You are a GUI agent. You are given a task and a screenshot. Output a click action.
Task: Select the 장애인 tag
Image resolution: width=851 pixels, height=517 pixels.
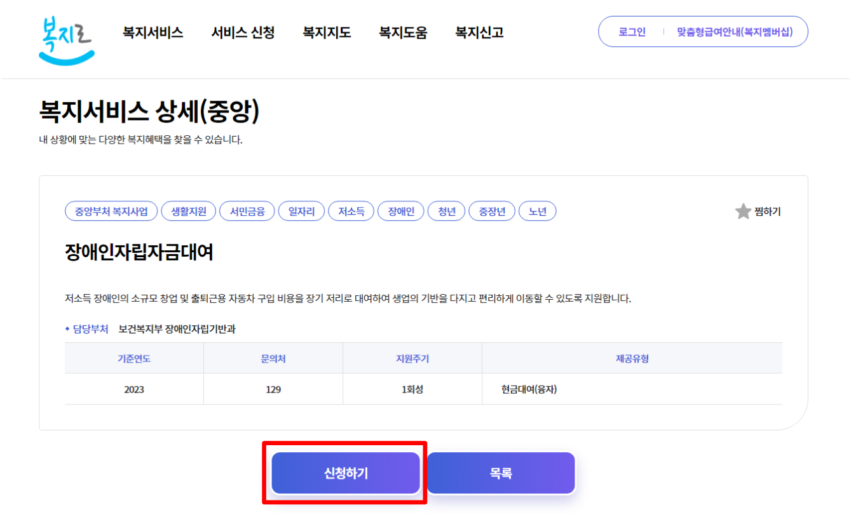coord(400,211)
